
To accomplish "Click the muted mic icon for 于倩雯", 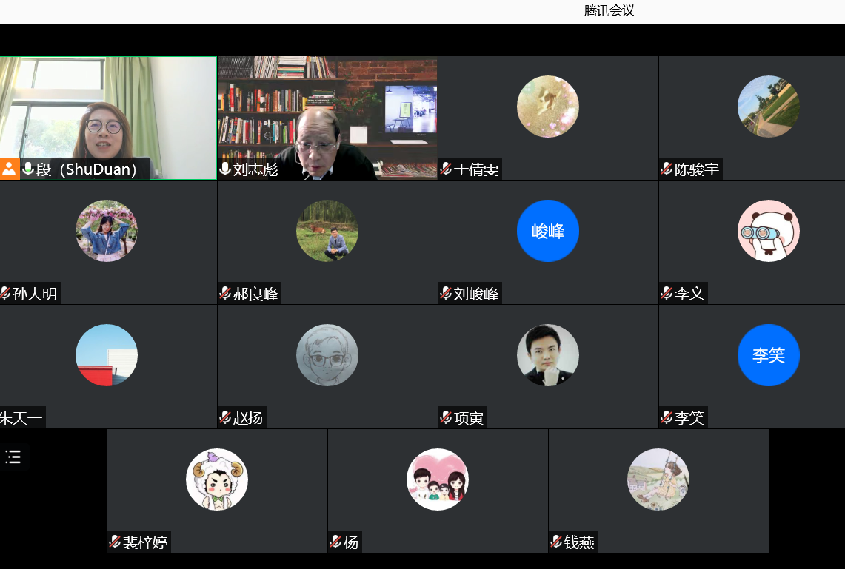I will click(446, 169).
